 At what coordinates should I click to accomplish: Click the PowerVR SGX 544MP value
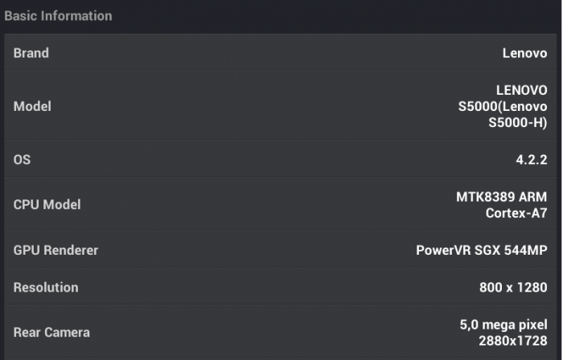[481, 250]
